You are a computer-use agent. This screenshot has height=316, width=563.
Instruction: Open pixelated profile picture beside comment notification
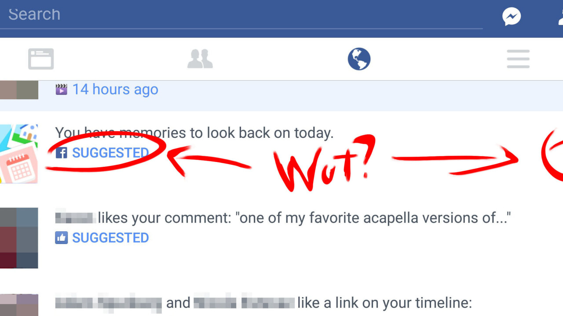[x=19, y=238]
